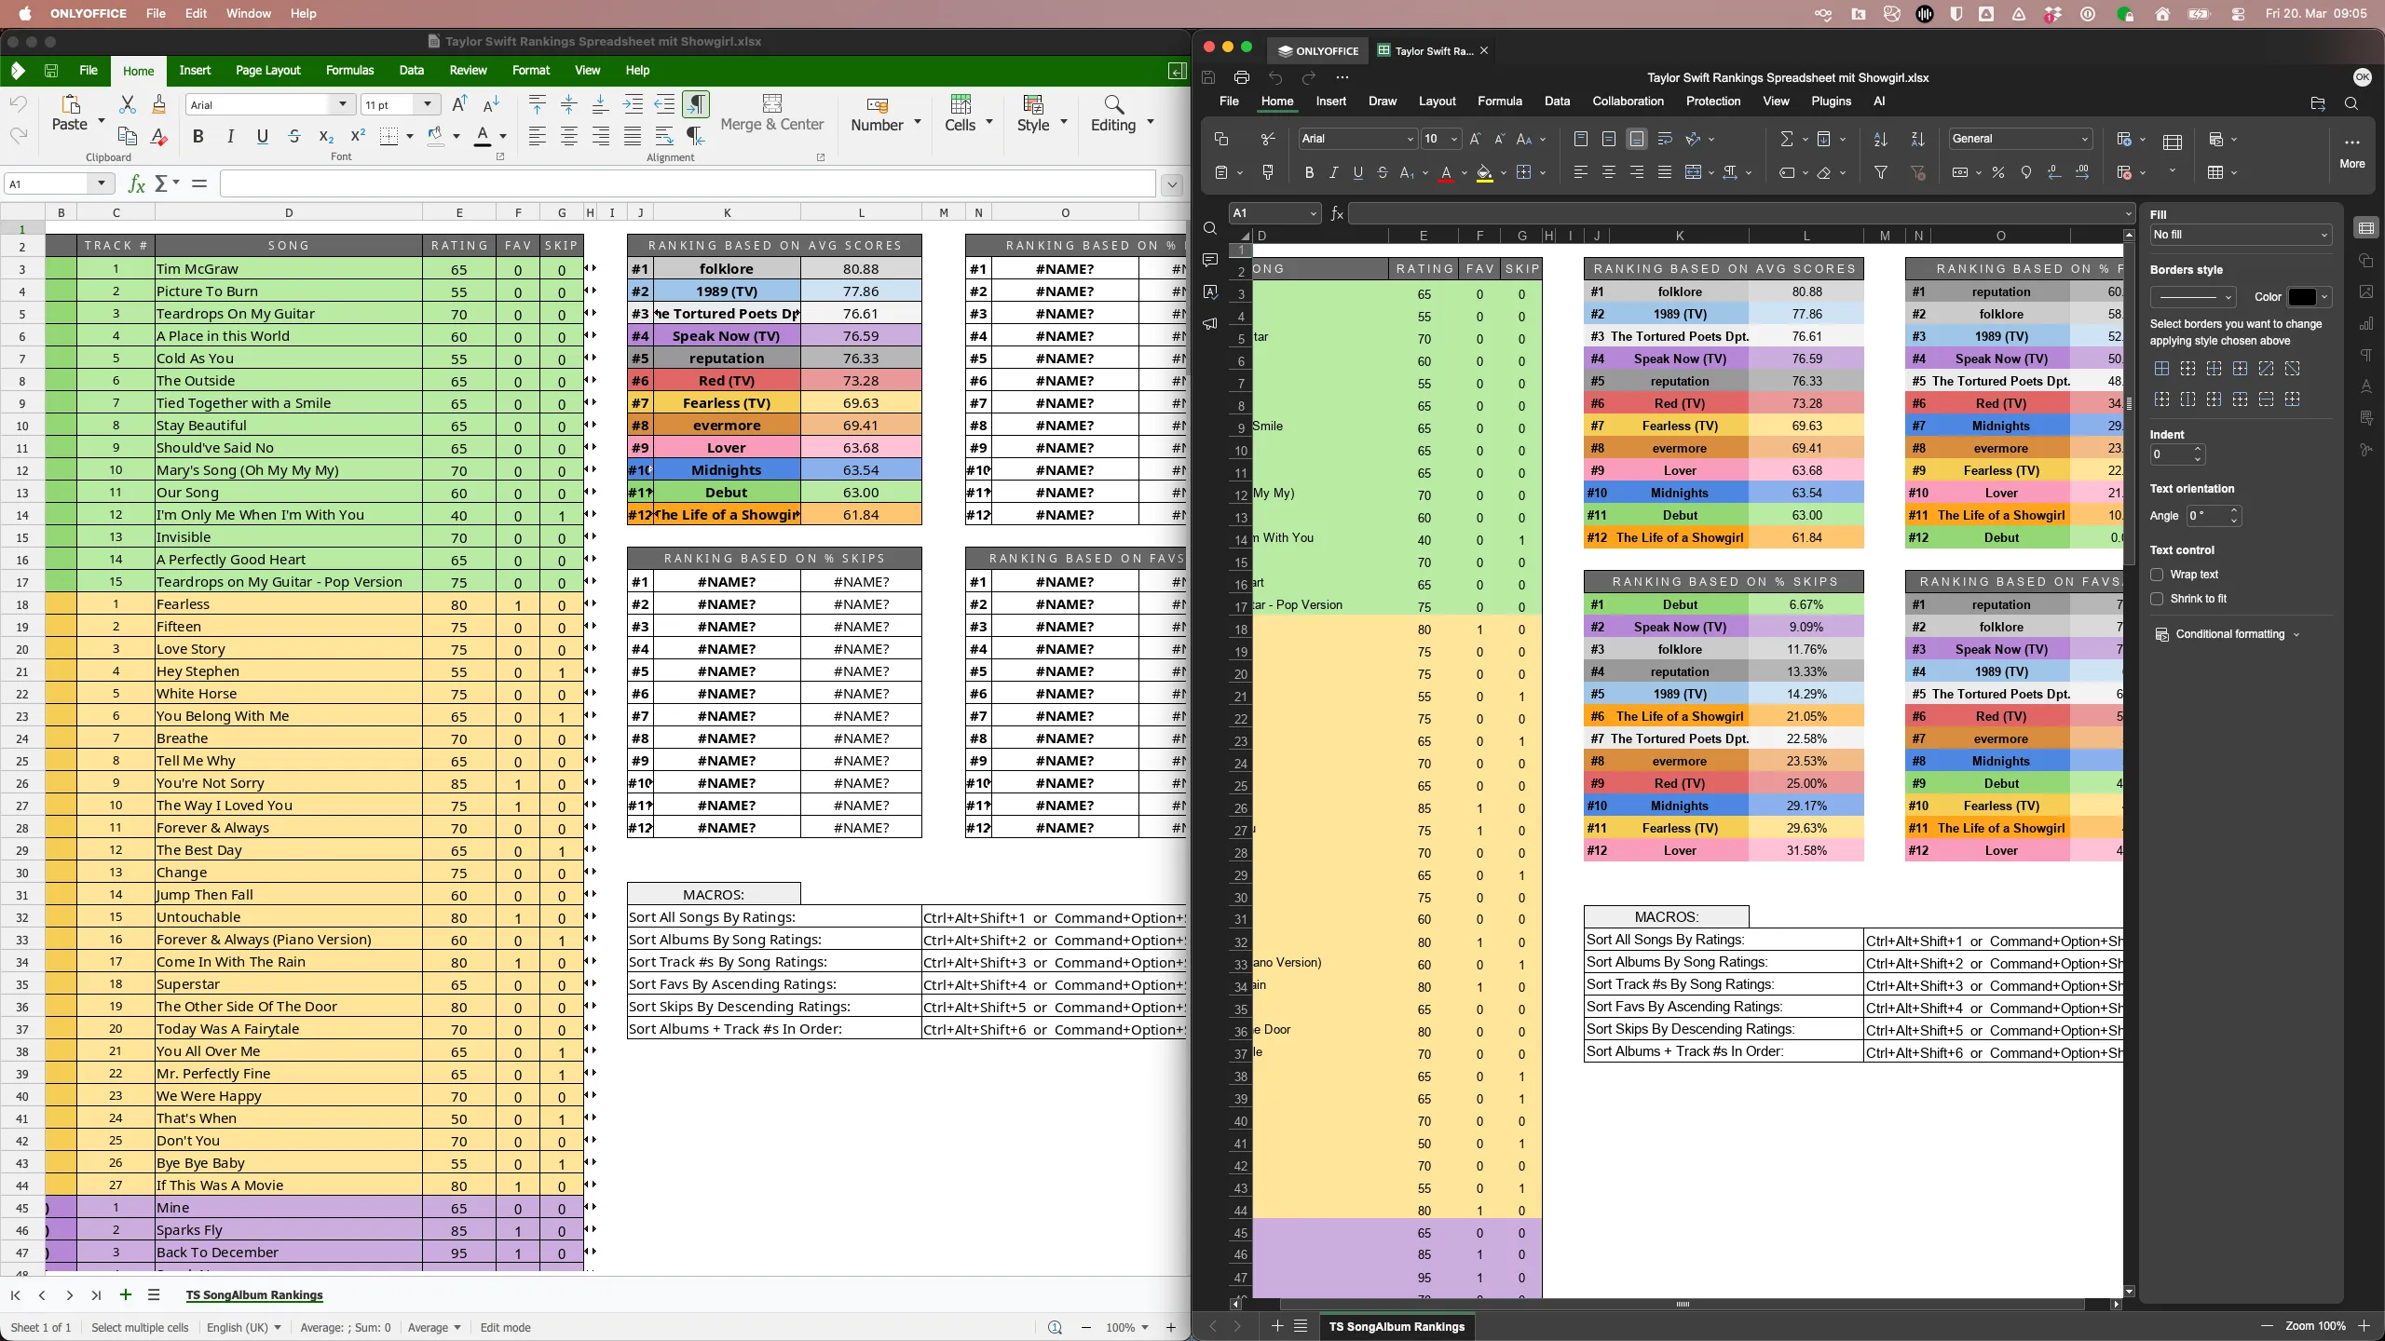
Task: Open the Fill dropdown showing No fill
Action: coord(2240,235)
